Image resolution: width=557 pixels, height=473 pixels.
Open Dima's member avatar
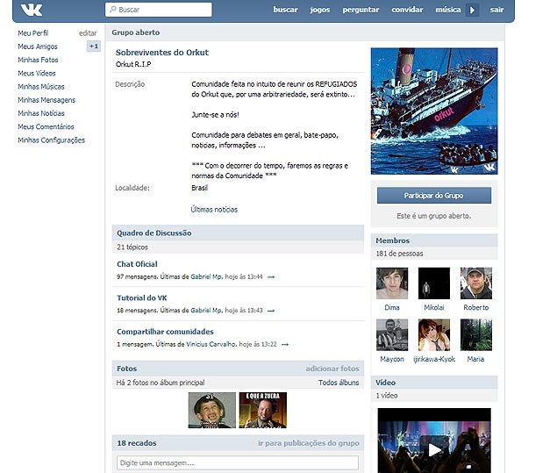(x=391, y=284)
